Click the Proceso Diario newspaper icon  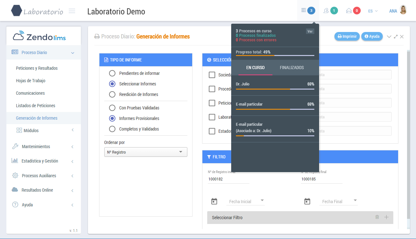pos(15,52)
